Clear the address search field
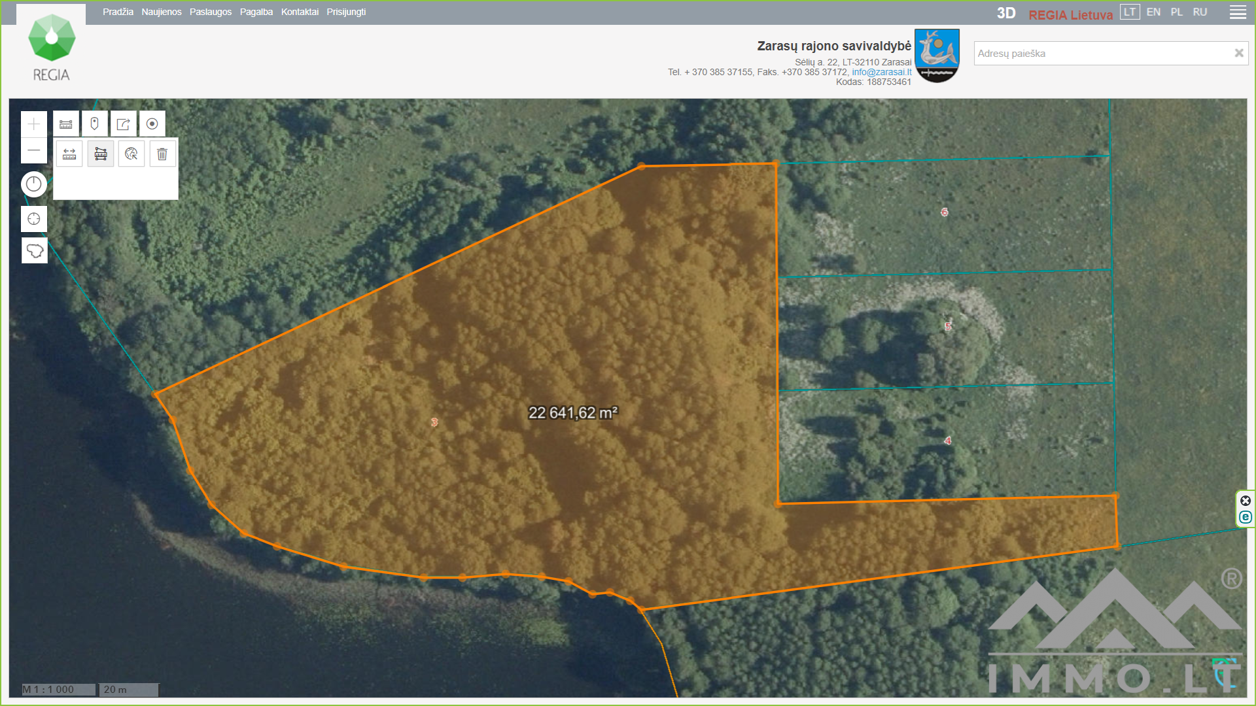The height and width of the screenshot is (706, 1256). point(1238,53)
